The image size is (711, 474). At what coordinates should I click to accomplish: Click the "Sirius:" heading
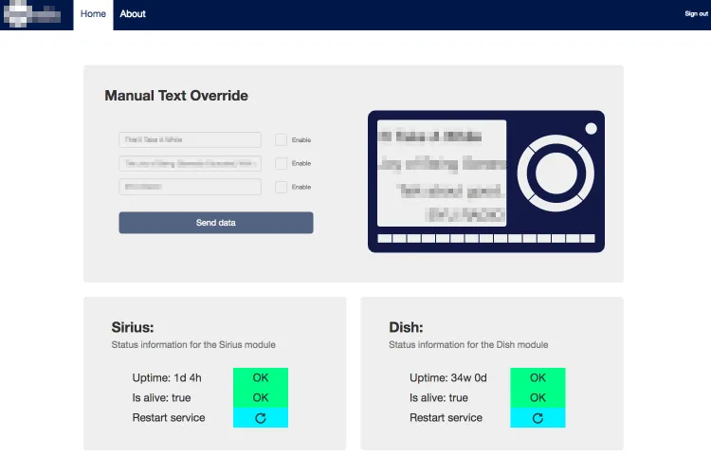pos(133,327)
